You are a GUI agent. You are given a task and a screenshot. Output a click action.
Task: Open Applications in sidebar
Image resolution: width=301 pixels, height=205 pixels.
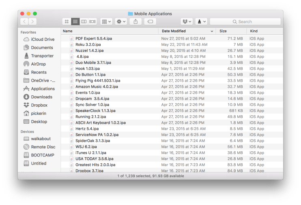[x=39, y=89]
